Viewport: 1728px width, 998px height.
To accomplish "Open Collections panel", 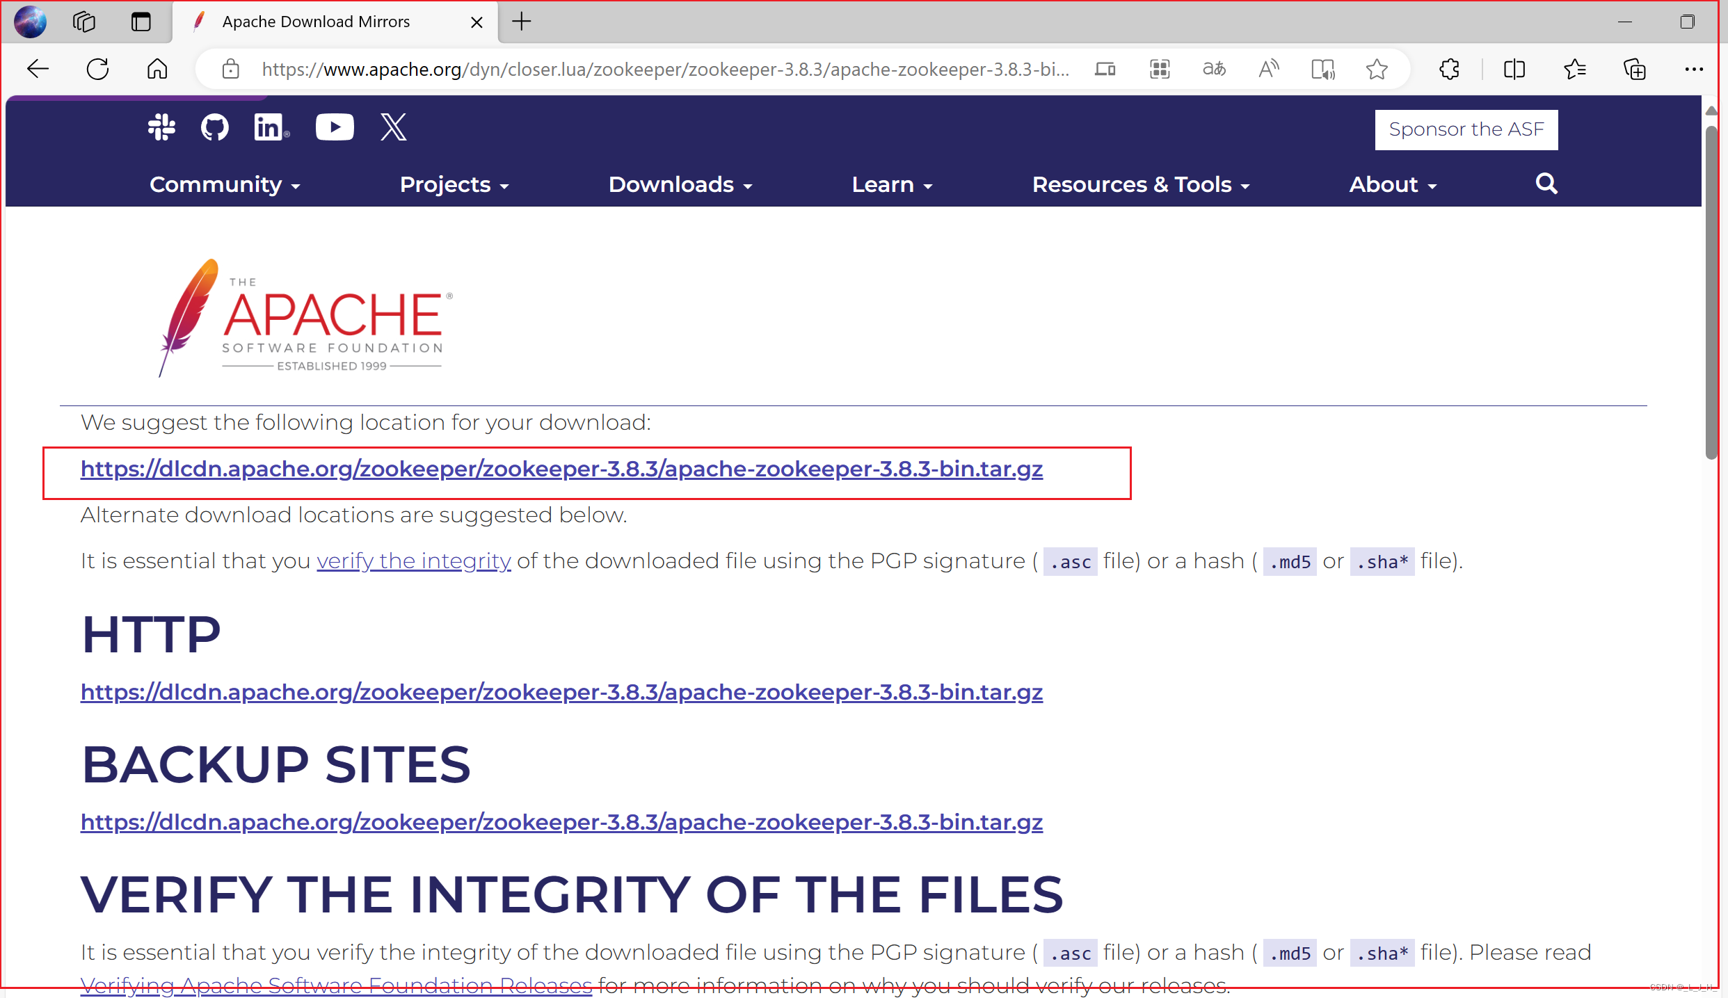I will click(1634, 69).
